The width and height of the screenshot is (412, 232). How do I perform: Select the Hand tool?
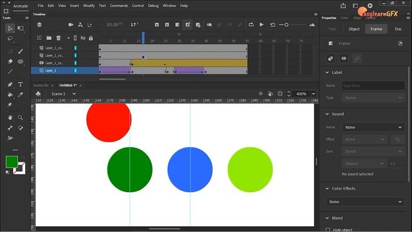[10, 117]
